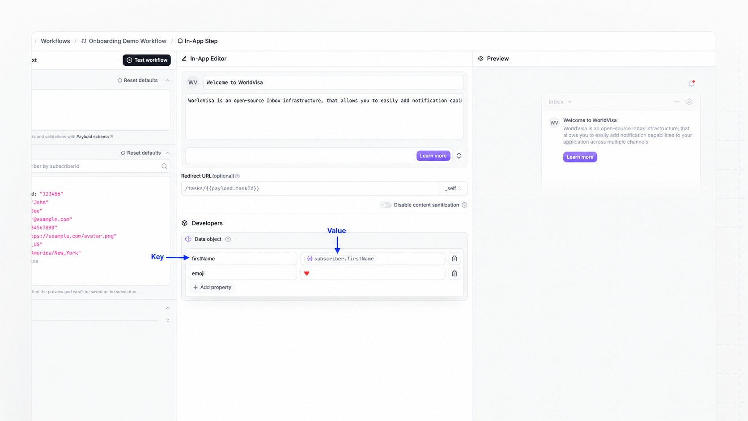Delete the emoji property row
Screen dimensions: 748x421
click(454, 273)
